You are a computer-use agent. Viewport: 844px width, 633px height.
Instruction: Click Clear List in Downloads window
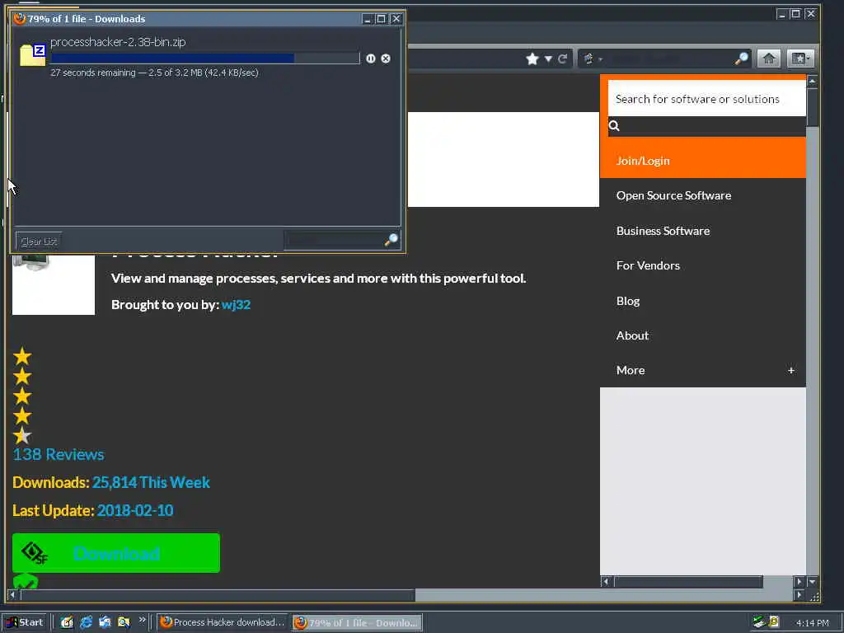[x=39, y=241]
